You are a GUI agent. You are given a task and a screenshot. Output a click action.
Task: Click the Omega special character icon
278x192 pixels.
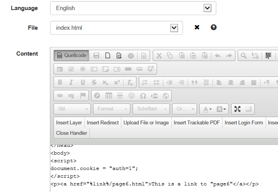point(143,96)
